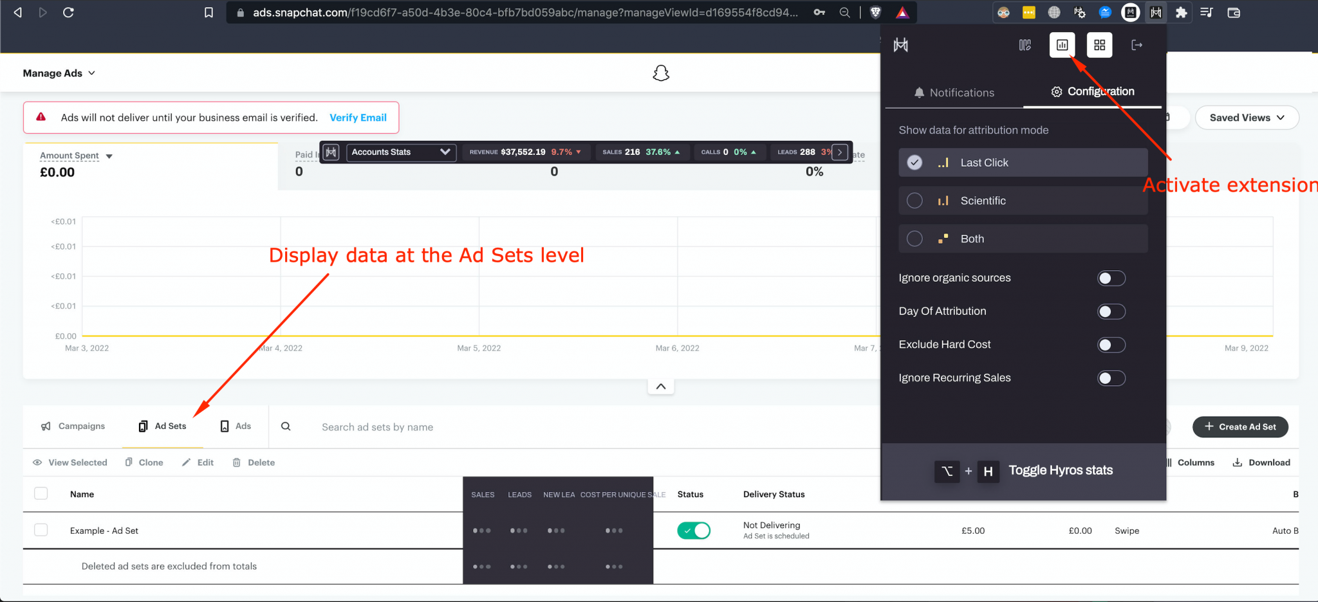This screenshot has width=1318, height=602.
Task: Toggle Day Of Attribution on
Action: click(1111, 311)
